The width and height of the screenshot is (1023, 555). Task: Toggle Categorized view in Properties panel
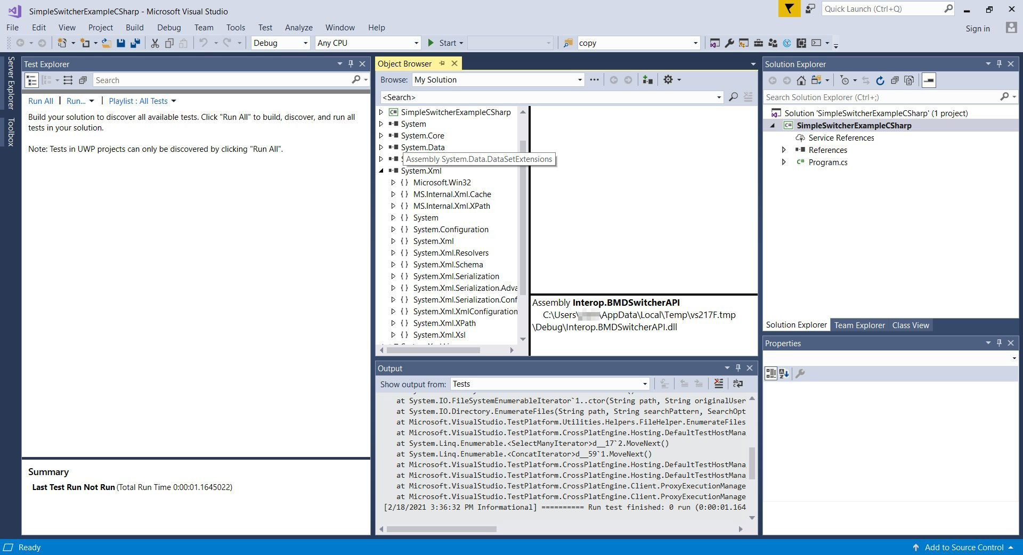pyautogui.click(x=770, y=373)
